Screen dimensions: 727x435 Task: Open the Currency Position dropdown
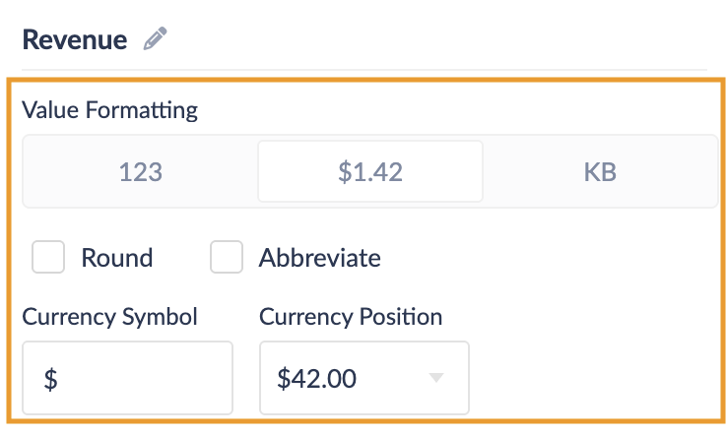click(x=363, y=378)
